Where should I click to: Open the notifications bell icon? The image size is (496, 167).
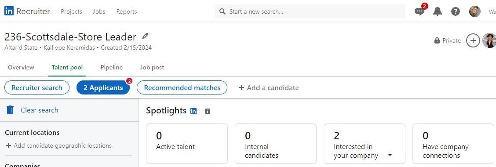pos(438,12)
